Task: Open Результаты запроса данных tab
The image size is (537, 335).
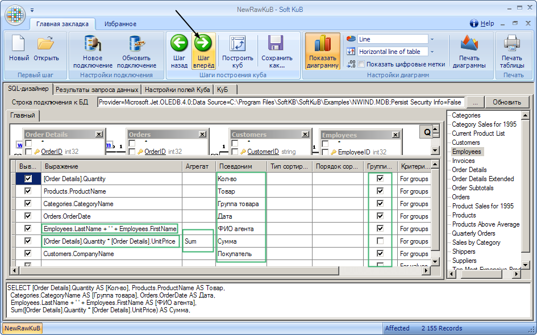Action: click(97, 90)
